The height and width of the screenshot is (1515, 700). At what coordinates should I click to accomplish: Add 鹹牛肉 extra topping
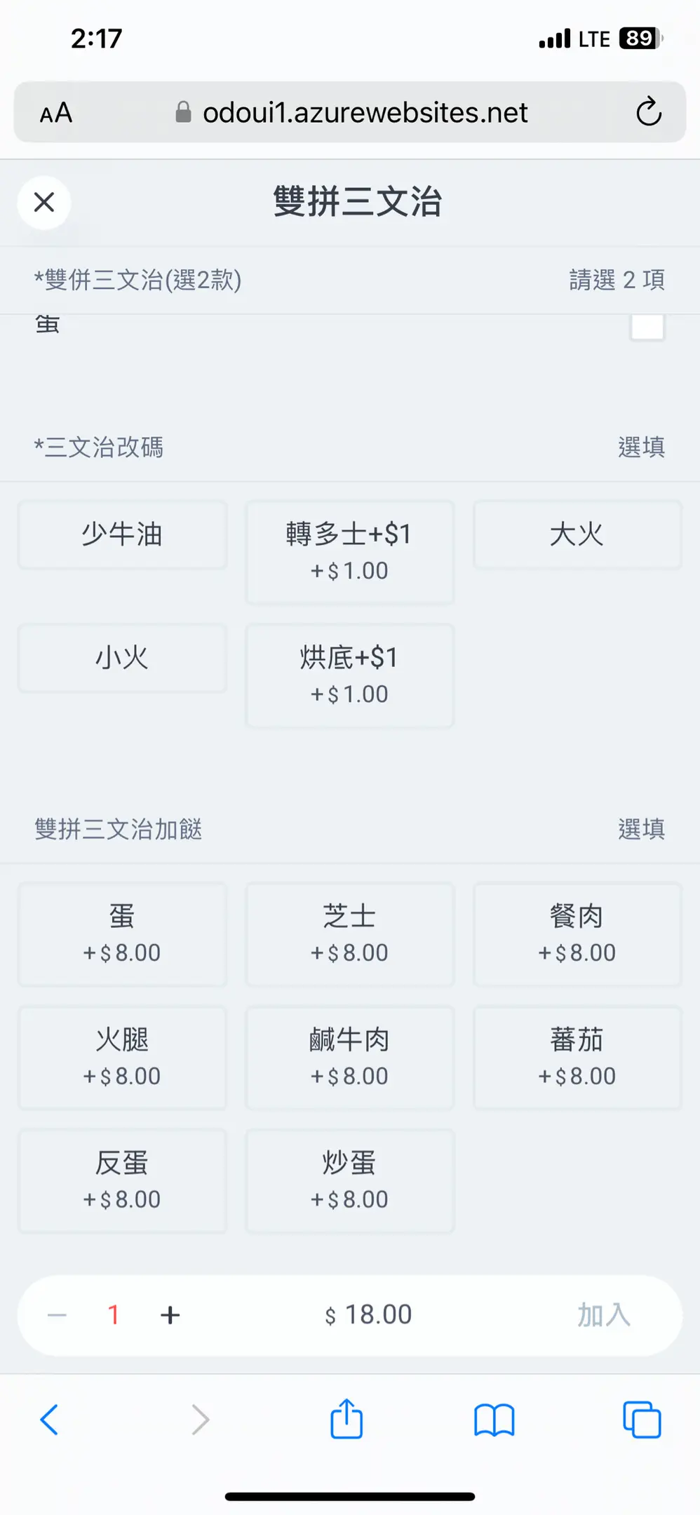coord(349,1057)
